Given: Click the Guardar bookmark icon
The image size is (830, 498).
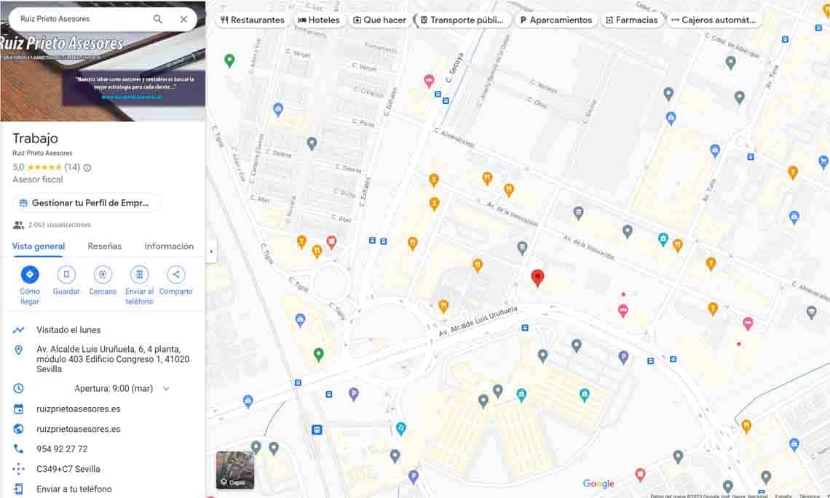Looking at the screenshot, I should [66, 275].
